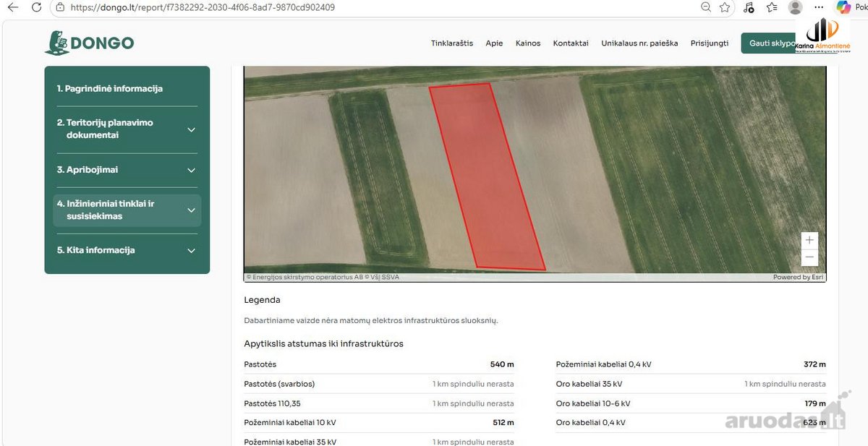Click the Oro kabeliai 10-6 kV value 179 m
Viewport: 868px width, 446px height.
(815, 403)
